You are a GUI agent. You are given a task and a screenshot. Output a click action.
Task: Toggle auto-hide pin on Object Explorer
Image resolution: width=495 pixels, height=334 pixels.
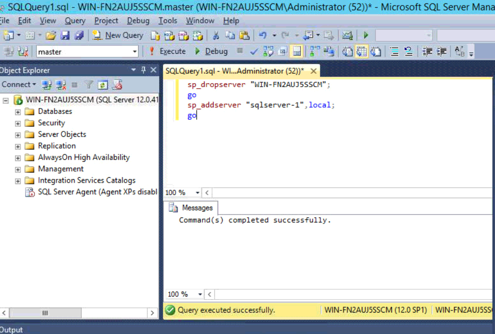point(143,70)
